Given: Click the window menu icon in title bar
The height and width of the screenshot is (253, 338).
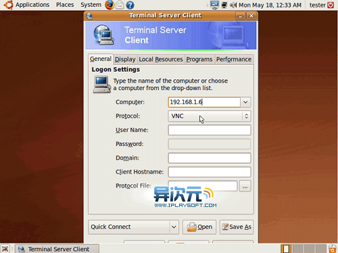Looking at the screenshot, I should (x=90, y=16).
